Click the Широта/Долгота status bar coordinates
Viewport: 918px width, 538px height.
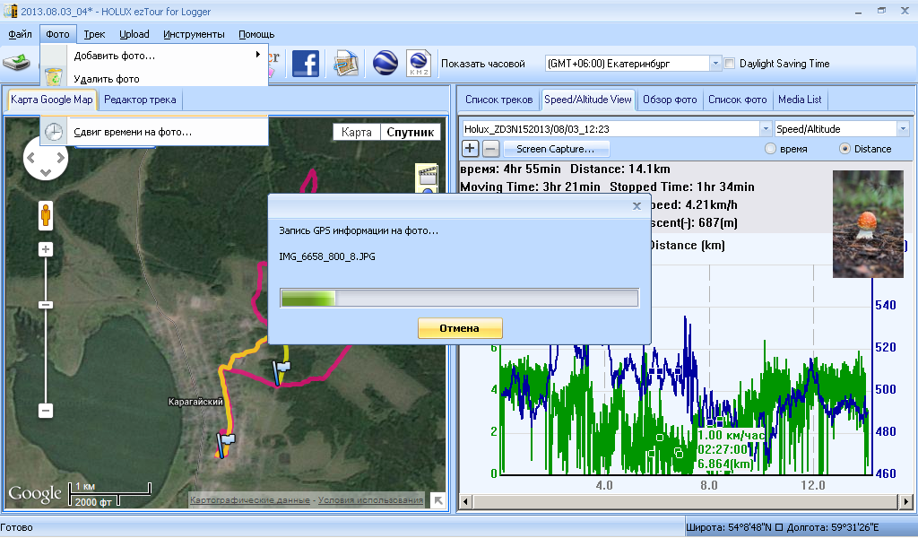[x=782, y=527]
